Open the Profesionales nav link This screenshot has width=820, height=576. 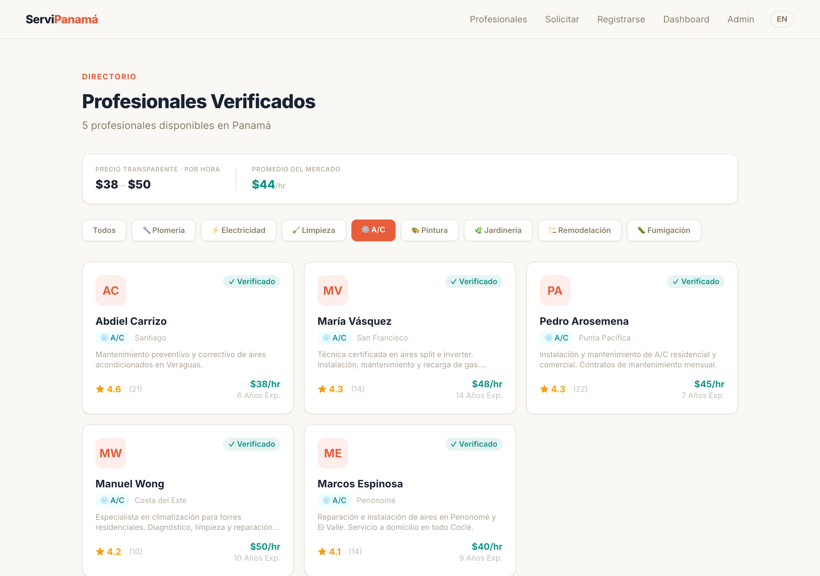[498, 19]
